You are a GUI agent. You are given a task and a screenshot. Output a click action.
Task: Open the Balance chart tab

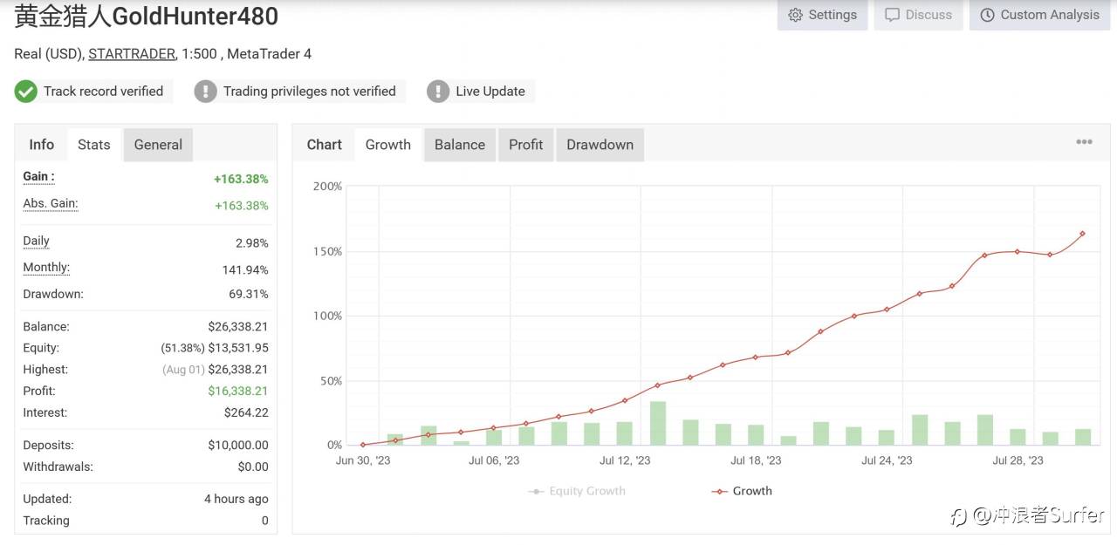point(459,145)
